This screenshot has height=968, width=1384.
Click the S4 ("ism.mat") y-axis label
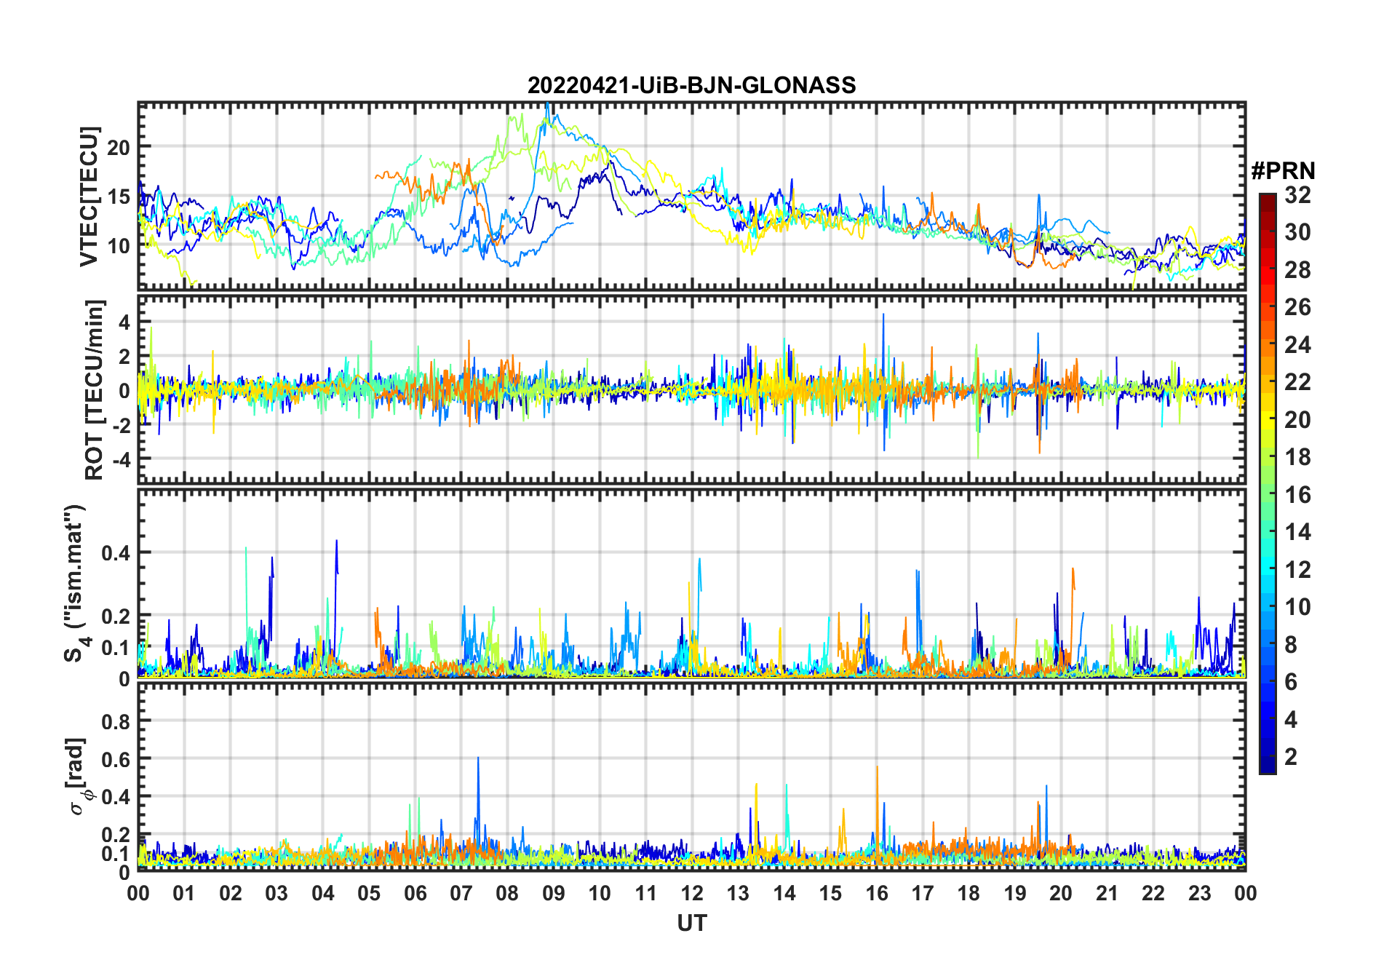tap(75, 583)
